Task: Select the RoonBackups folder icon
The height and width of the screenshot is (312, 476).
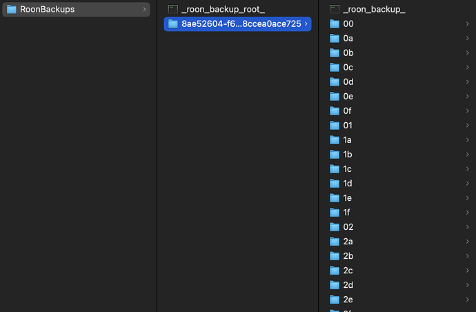Action: pyautogui.click(x=12, y=10)
